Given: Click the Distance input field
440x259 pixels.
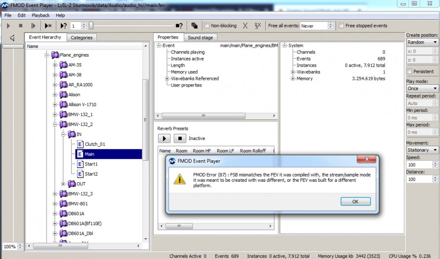Looking at the screenshot, I should pyautogui.click(x=419, y=179).
